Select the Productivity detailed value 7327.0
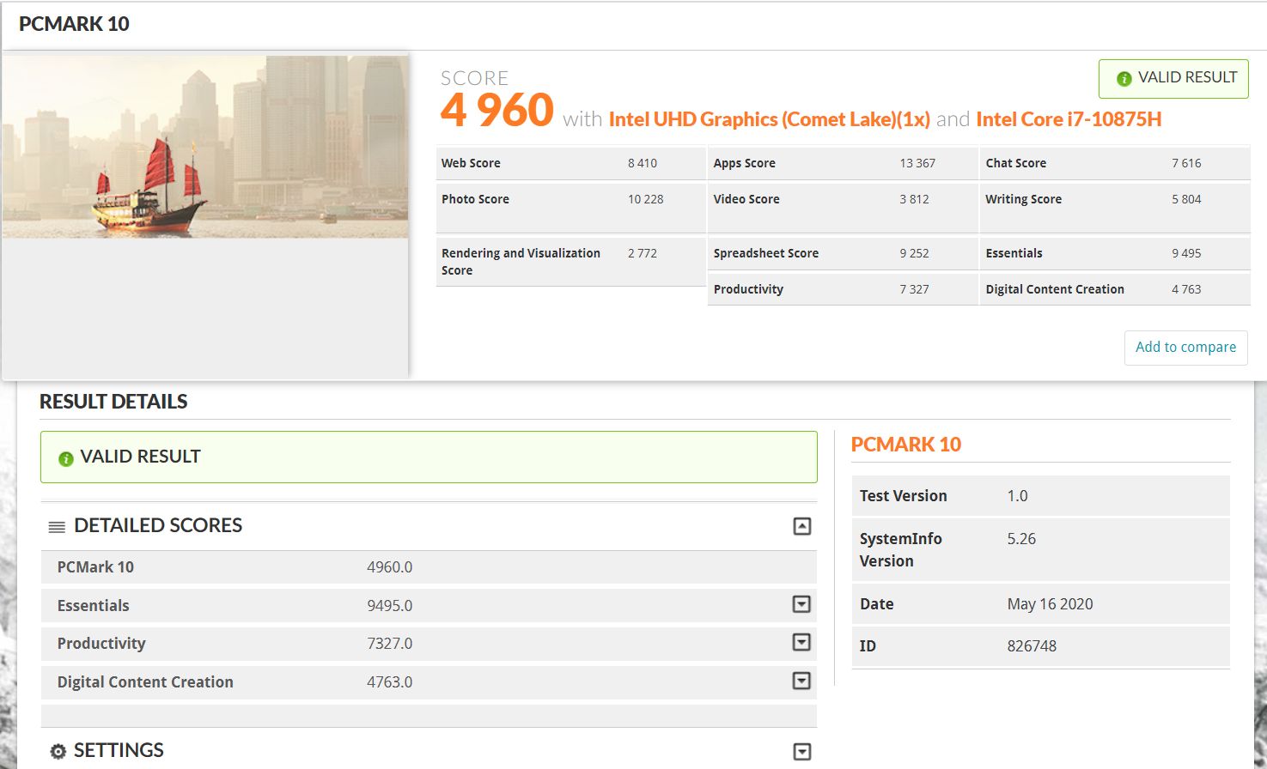This screenshot has height=769, width=1267. click(x=390, y=644)
